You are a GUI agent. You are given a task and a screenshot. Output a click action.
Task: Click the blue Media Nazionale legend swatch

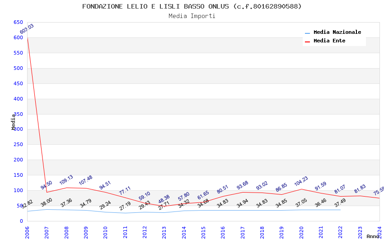(x=307, y=33)
